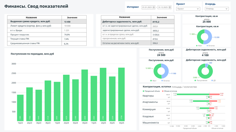Click 'Остатки на расчетном счете, млн.руб:' row
This screenshot has width=236, height=132.
point(138,43)
